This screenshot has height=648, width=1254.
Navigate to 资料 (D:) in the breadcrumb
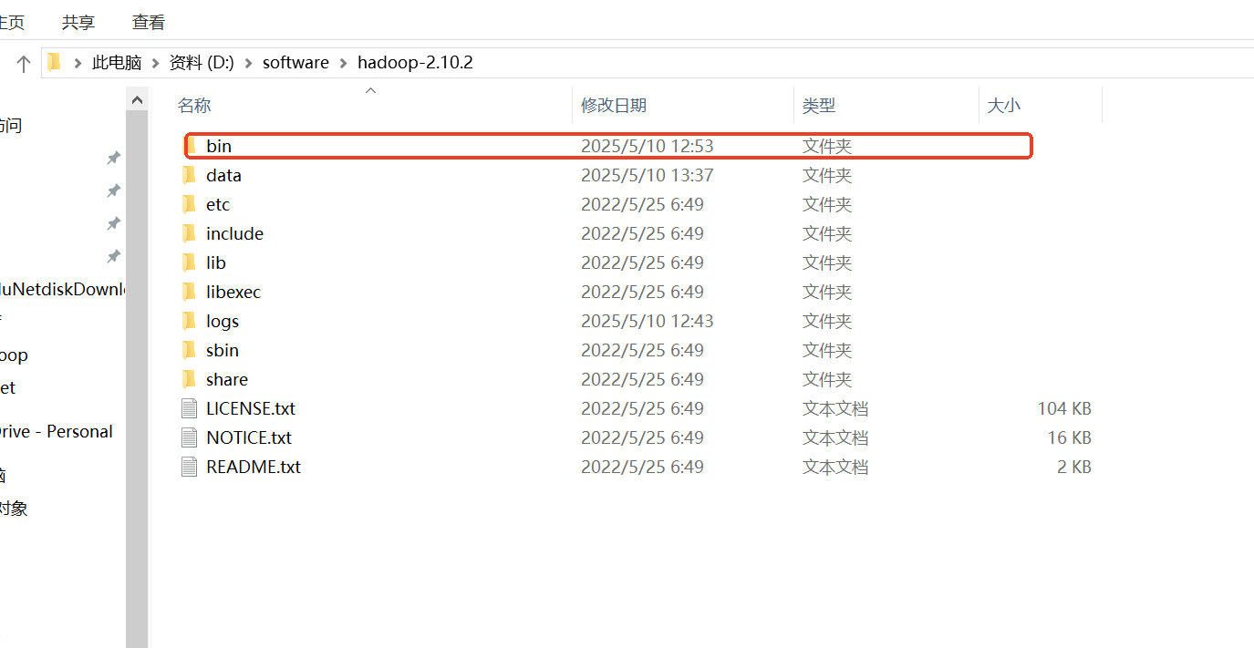(x=202, y=63)
